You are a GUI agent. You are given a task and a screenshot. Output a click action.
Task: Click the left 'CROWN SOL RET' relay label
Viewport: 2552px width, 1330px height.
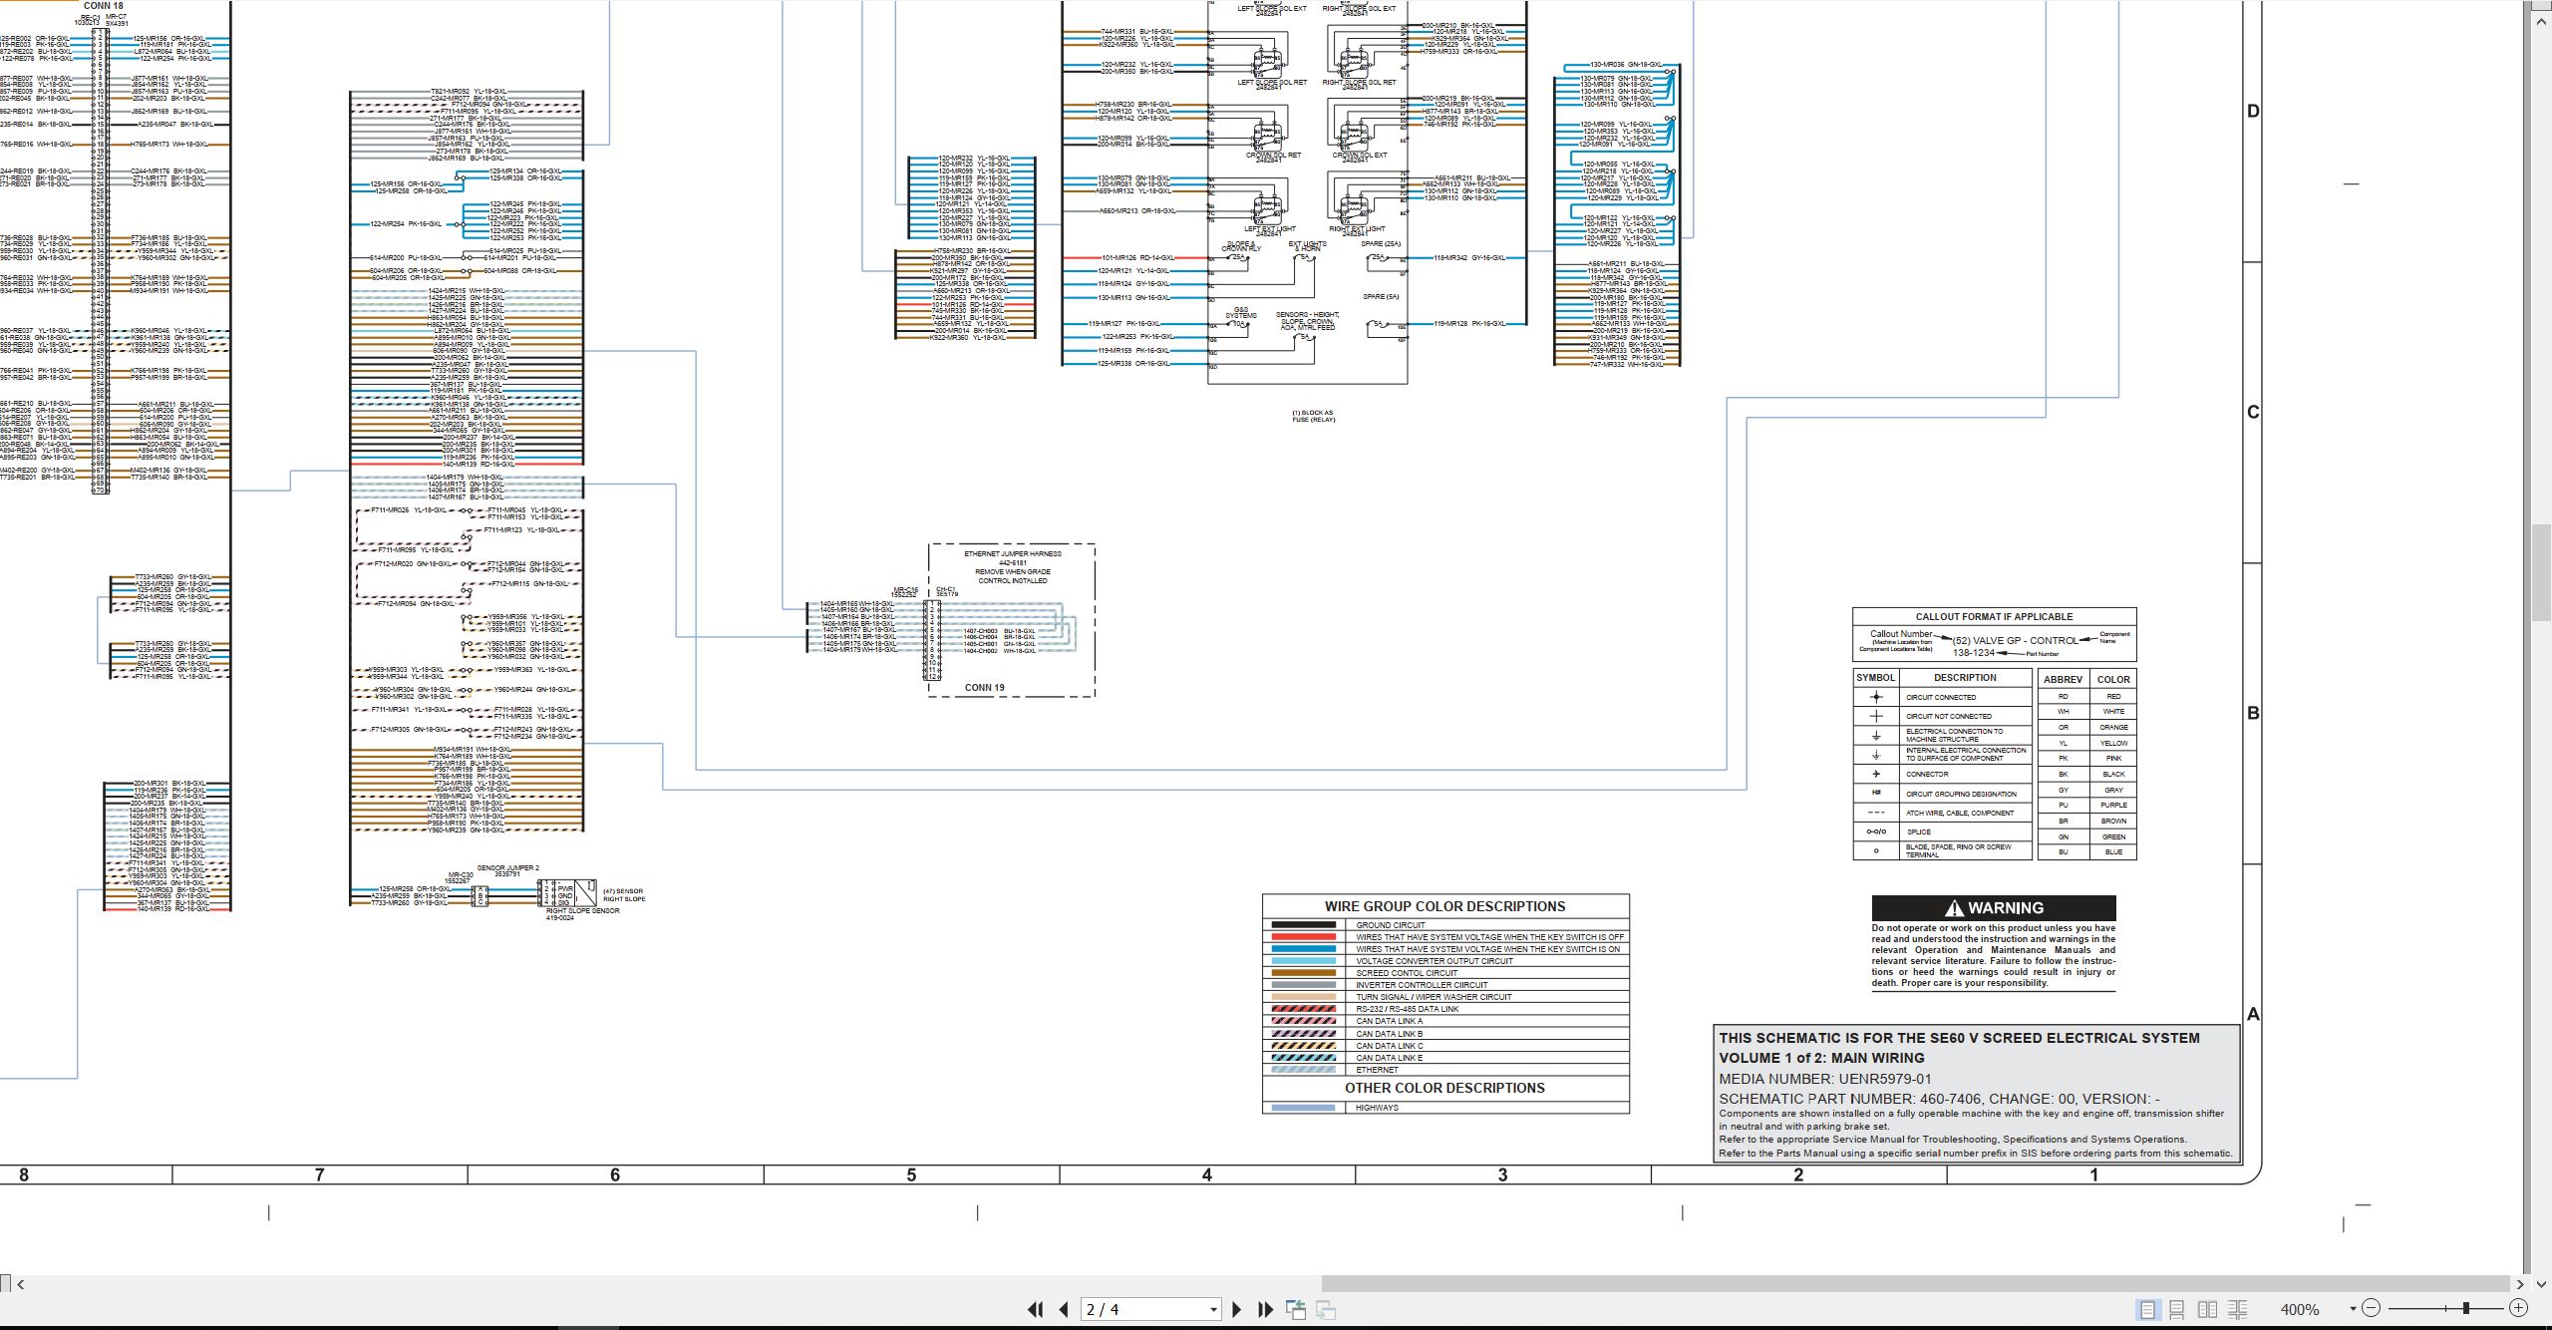1273,156
